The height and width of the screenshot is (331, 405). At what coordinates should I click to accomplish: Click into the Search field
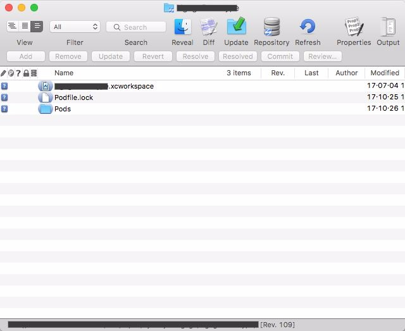136,27
